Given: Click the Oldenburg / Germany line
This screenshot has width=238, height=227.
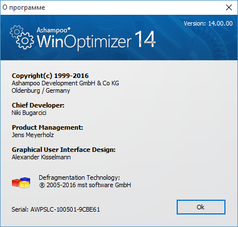Looking at the screenshot, I should point(41,90).
